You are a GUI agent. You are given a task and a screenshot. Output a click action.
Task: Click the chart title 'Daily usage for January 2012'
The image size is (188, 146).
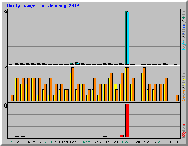coord(43,5)
